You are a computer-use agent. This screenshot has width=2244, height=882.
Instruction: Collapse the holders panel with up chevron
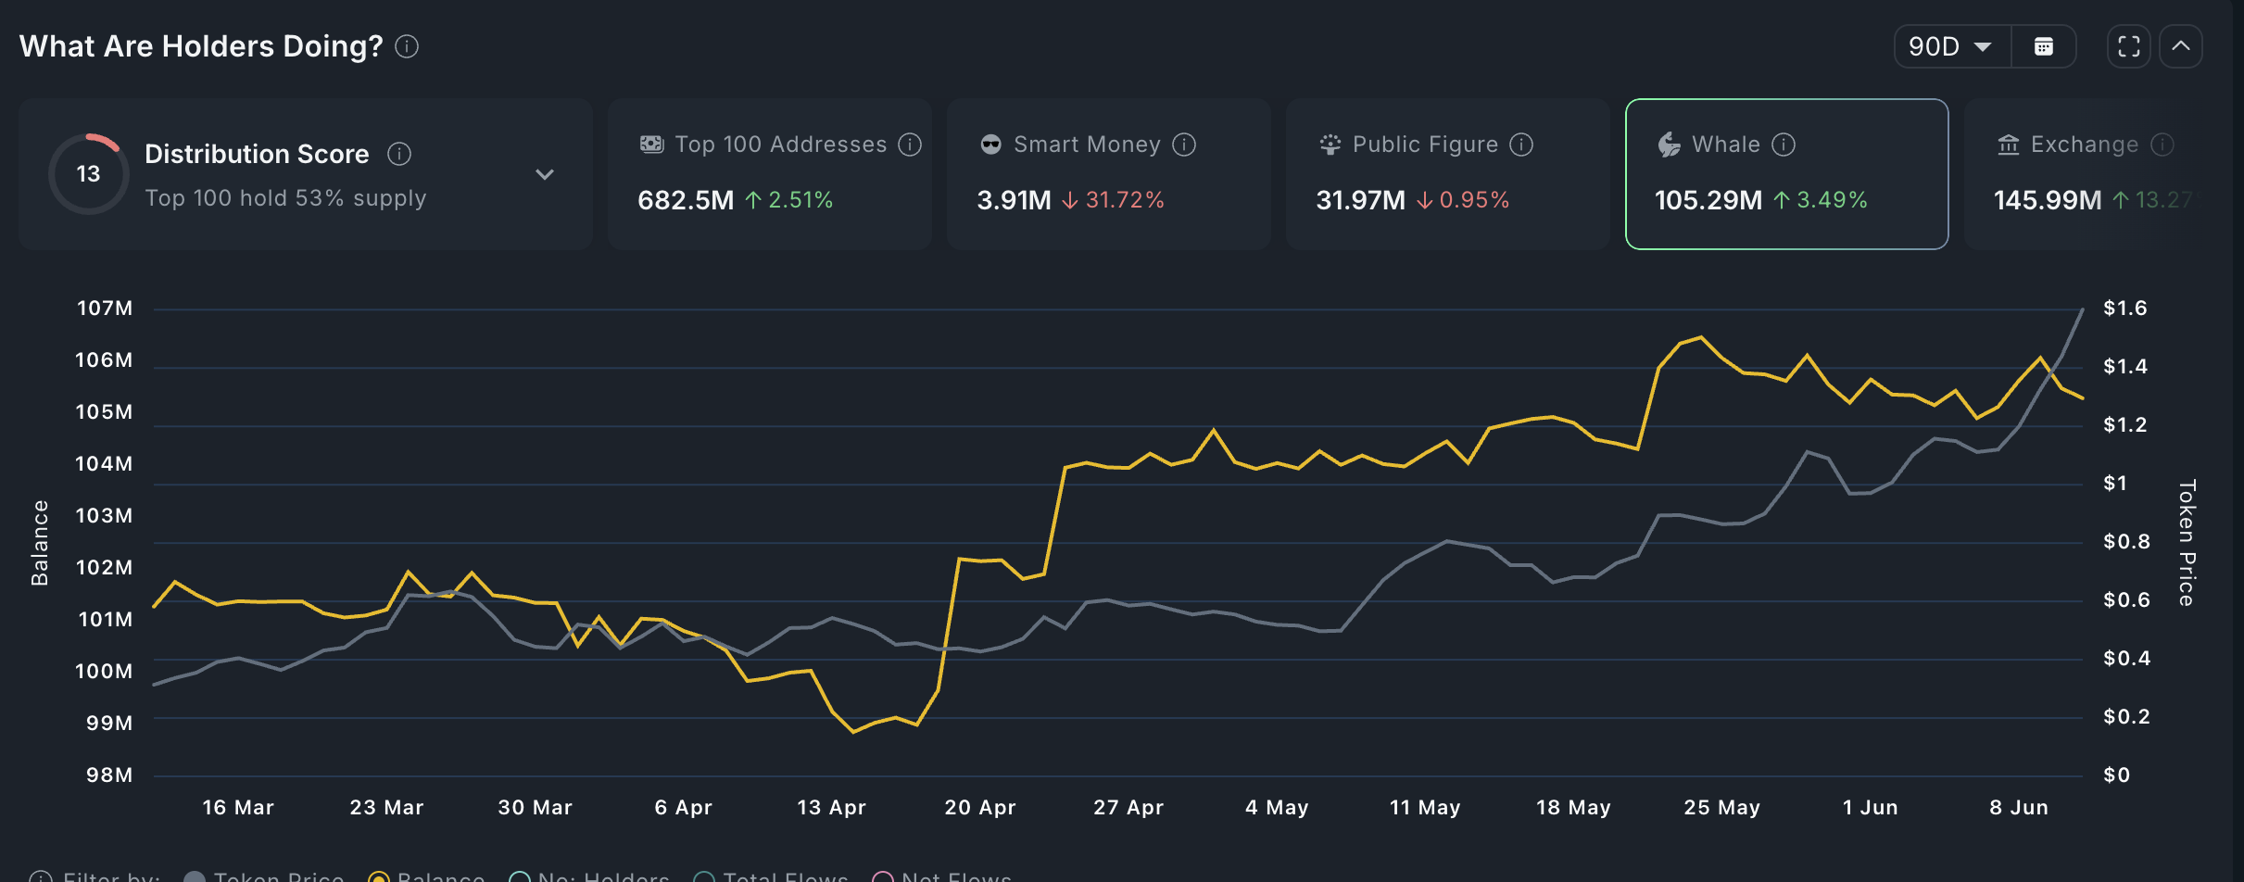[2181, 46]
